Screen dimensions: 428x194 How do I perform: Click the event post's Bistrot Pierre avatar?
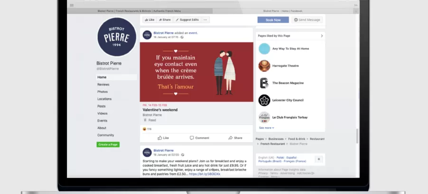coord(147,35)
